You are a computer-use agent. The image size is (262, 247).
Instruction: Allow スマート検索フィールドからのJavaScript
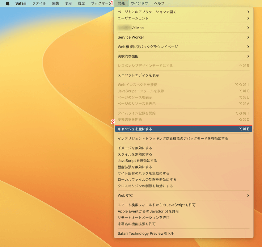pyautogui.click(x=184, y=205)
